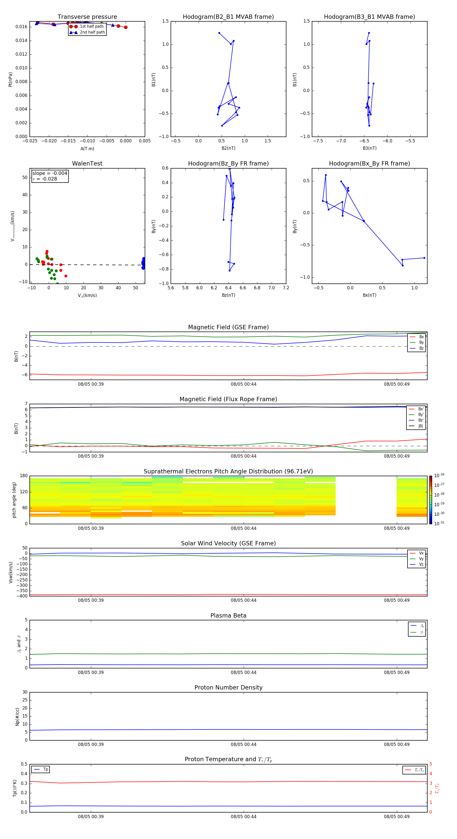Select the "08/05 00:39" tick in GSE field panel
Screen dimensions: 457x839
[91, 384]
